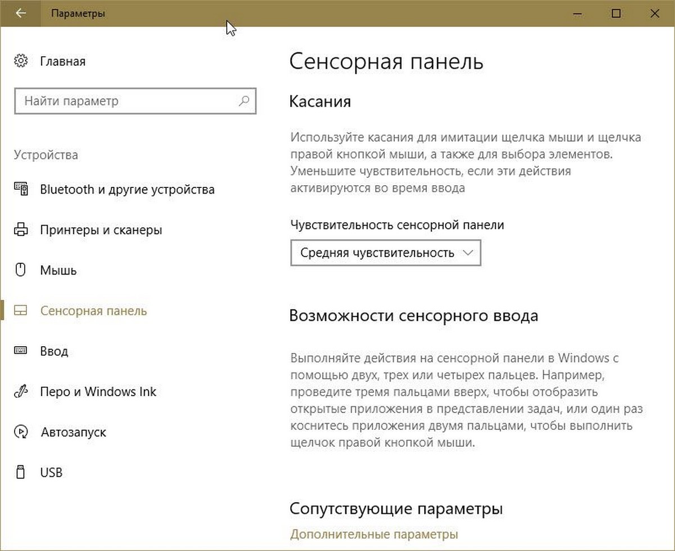Open Перо и Windows Ink page
675x551 pixels.
(98, 392)
